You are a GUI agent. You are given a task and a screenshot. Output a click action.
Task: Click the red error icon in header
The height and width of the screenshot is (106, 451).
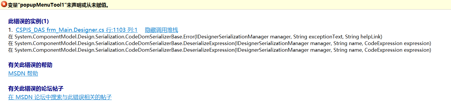4,5
